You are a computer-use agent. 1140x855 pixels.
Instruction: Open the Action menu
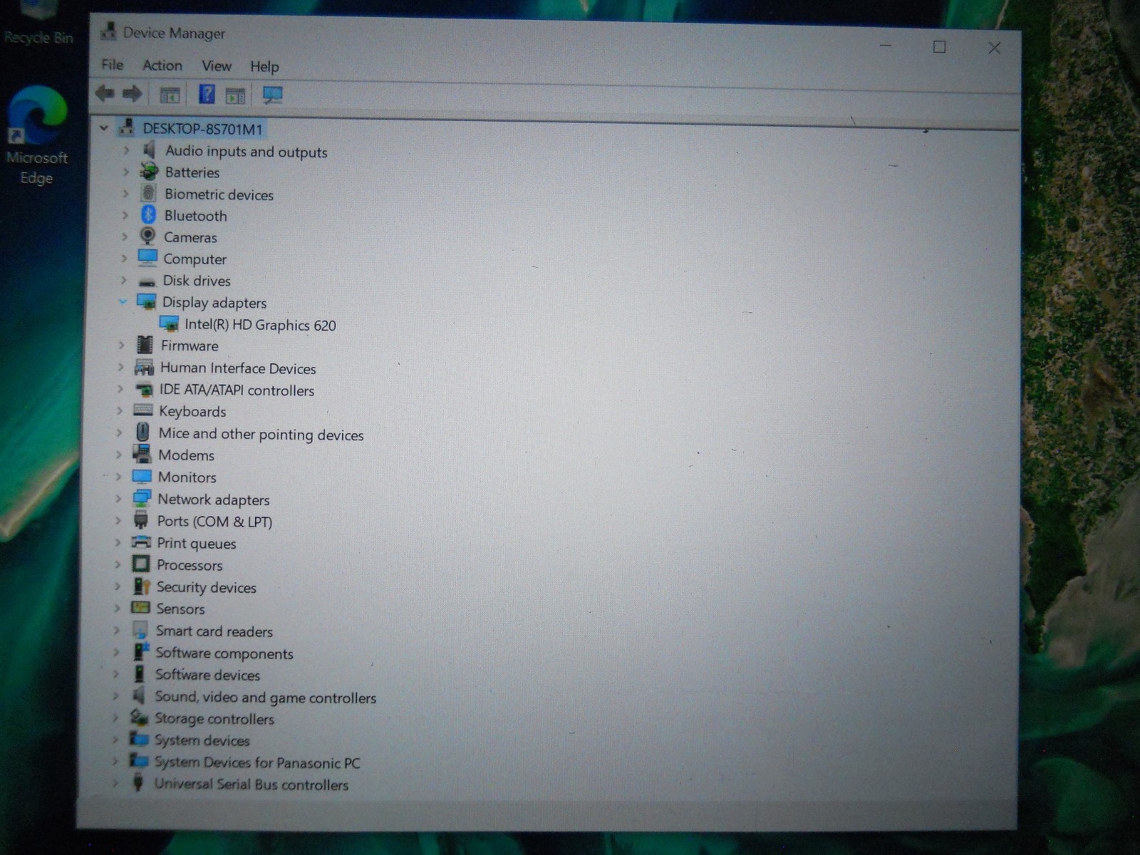162,66
